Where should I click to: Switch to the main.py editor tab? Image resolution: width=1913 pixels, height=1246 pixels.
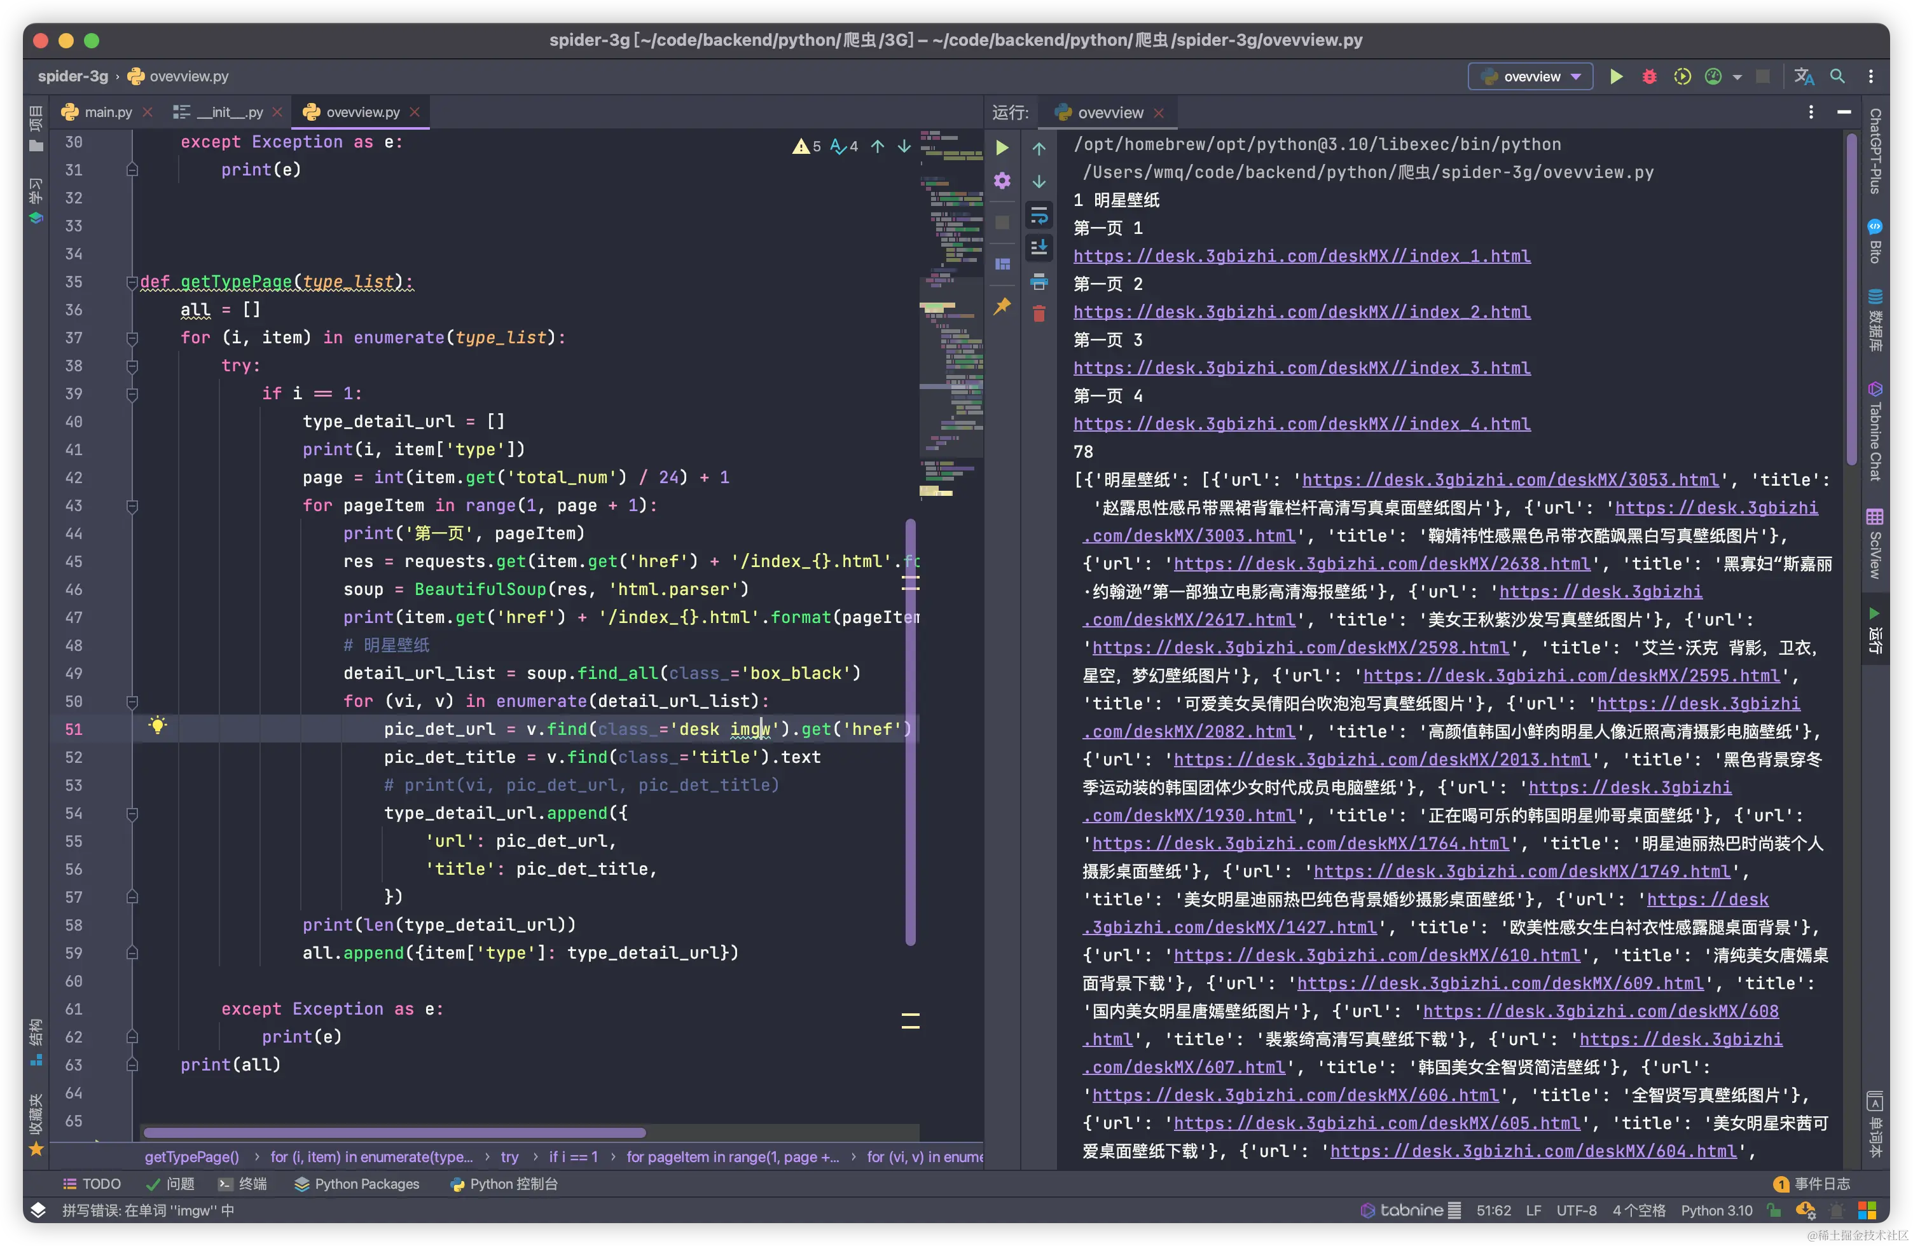[107, 113]
